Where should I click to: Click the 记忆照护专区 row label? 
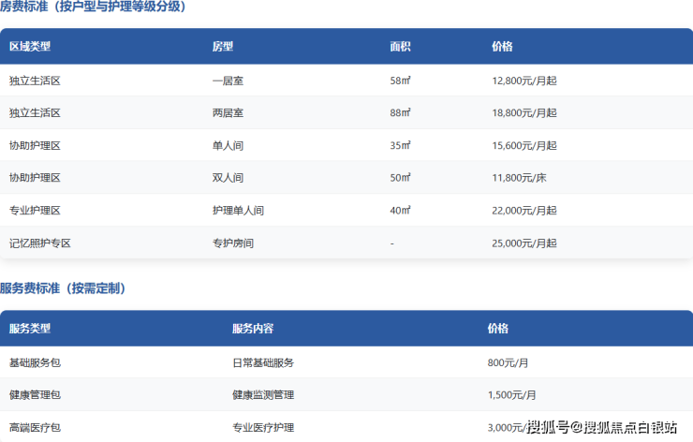pyautogui.click(x=40, y=243)
